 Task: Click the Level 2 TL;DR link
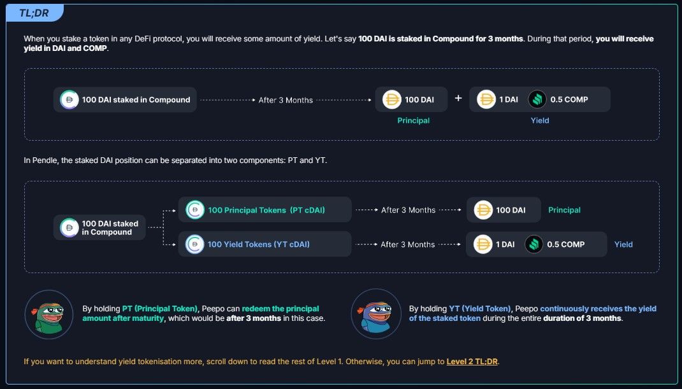pyautogui.click(x=472, y=362)
